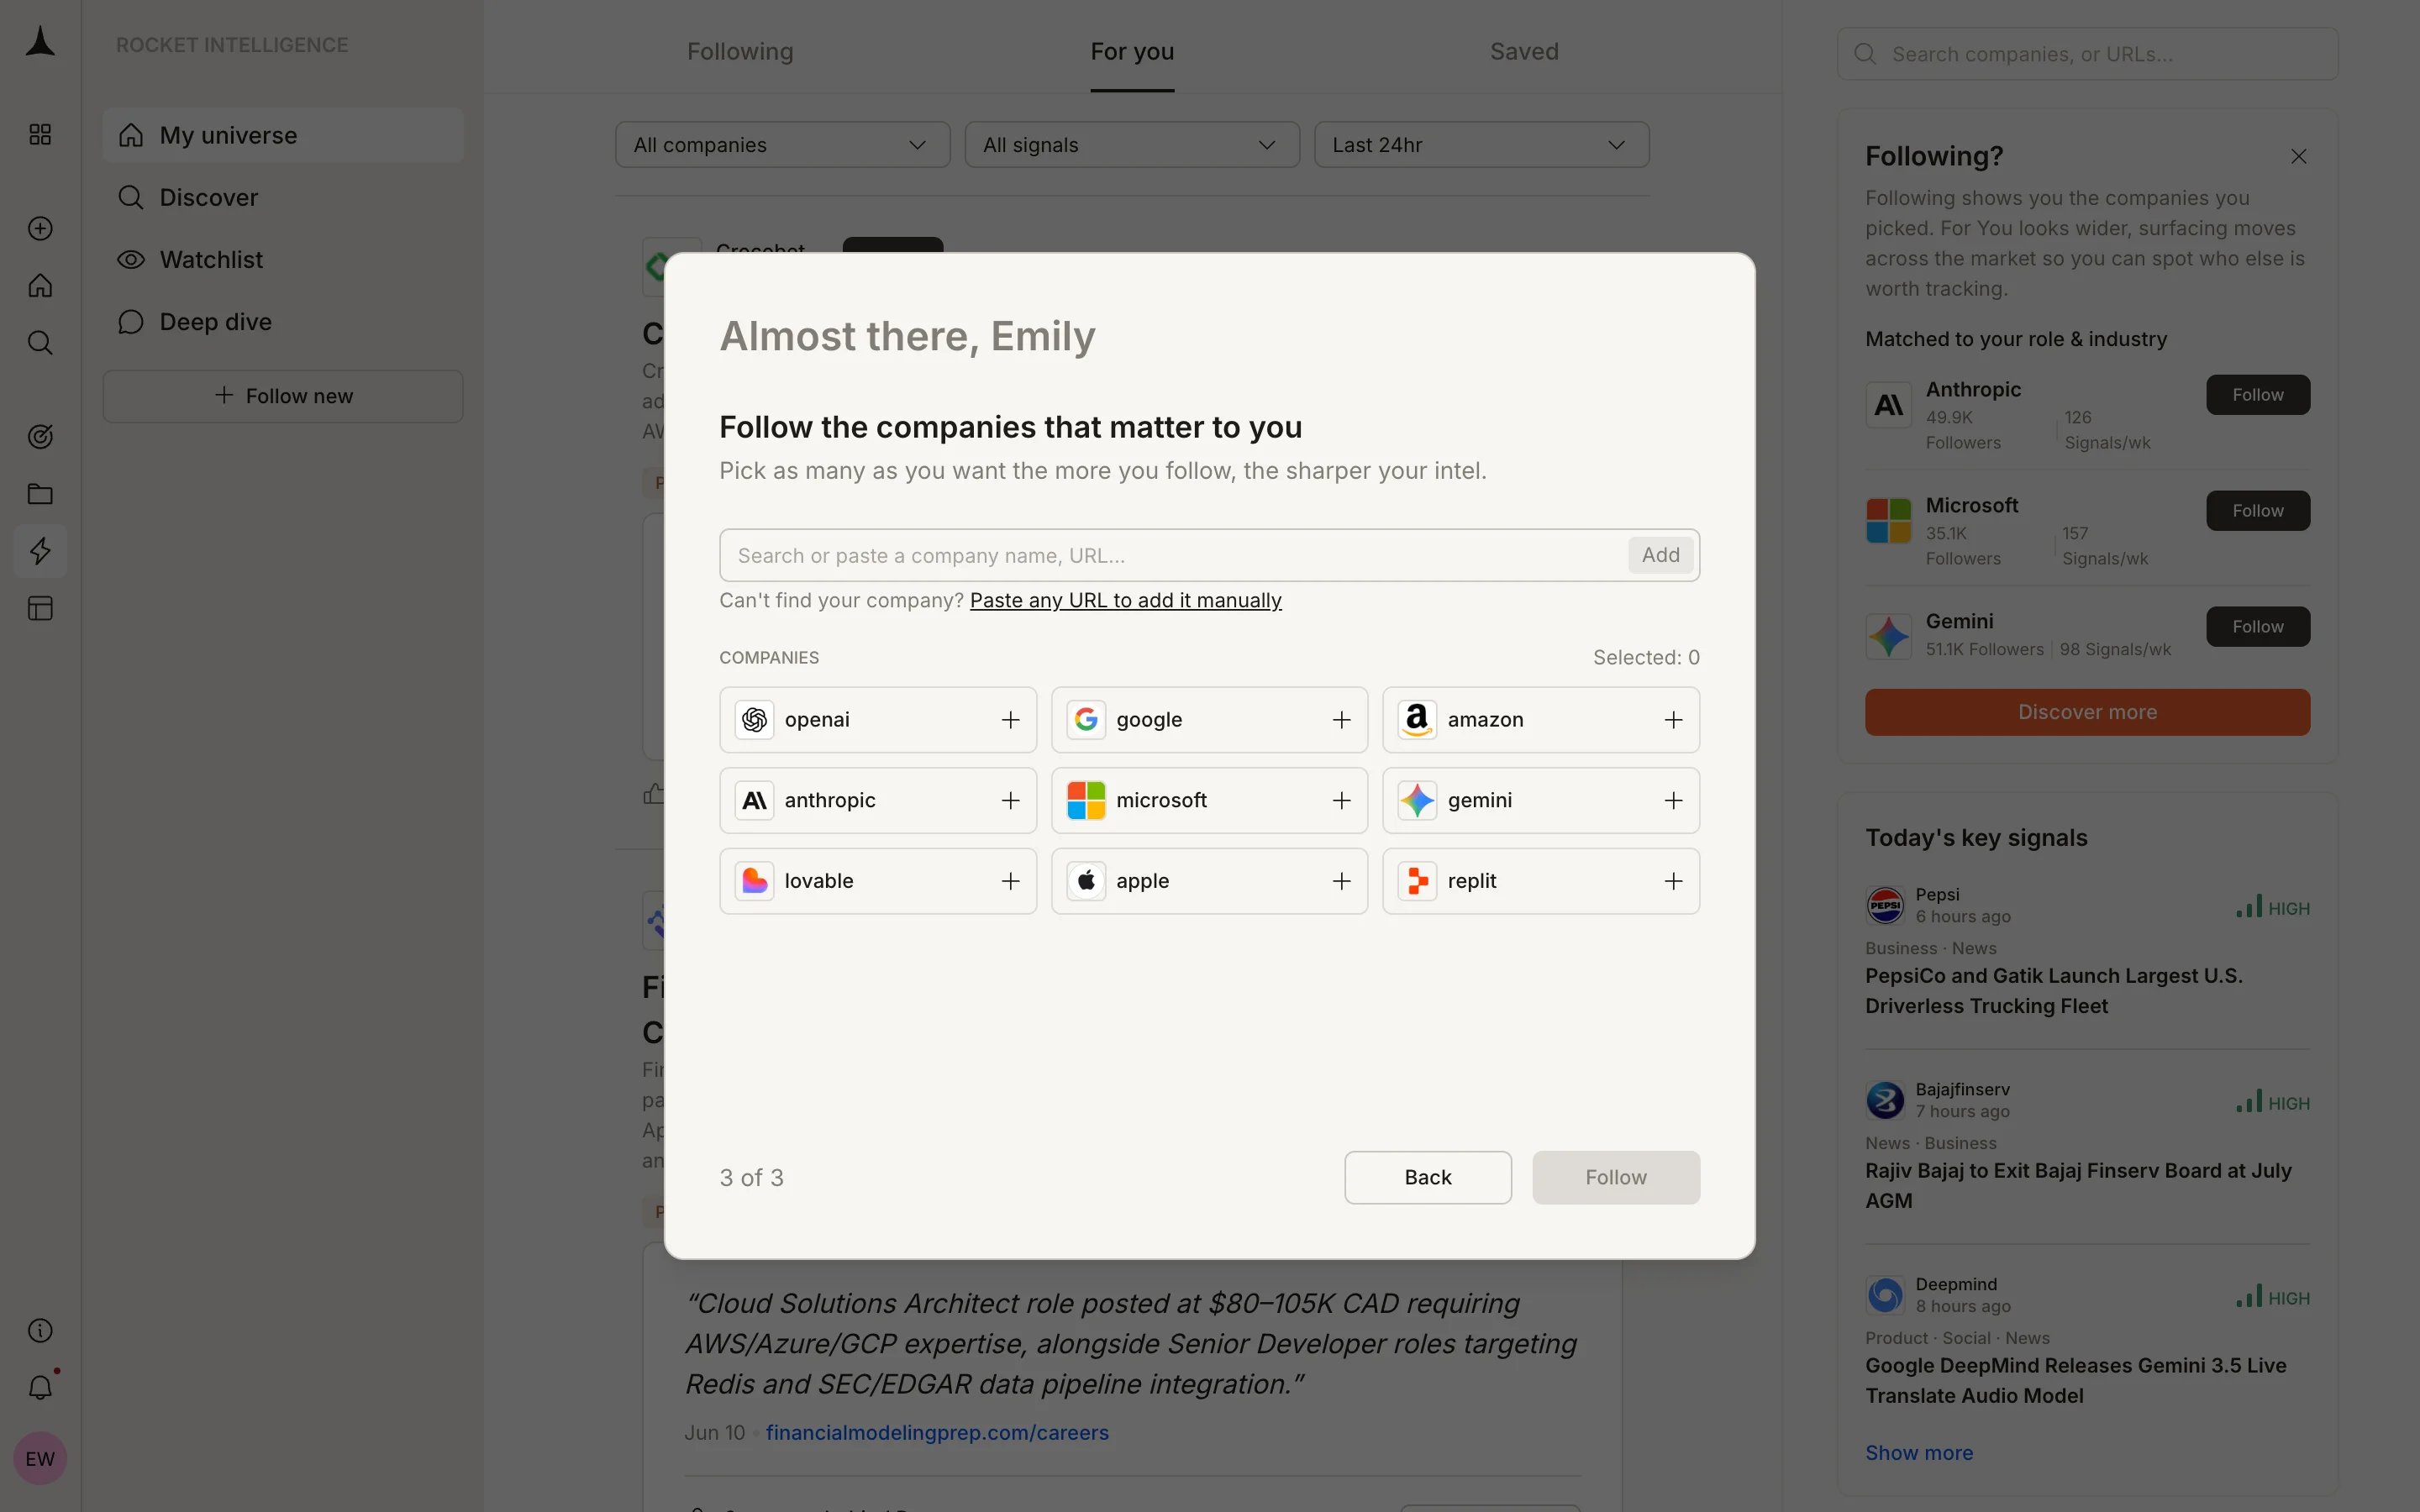Click the Rocket logo icon
Viewport: 2420px width, 1512px height.
[x=40, y=42]
